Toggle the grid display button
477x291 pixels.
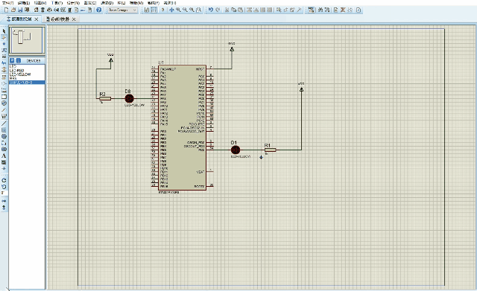[154, 10]
